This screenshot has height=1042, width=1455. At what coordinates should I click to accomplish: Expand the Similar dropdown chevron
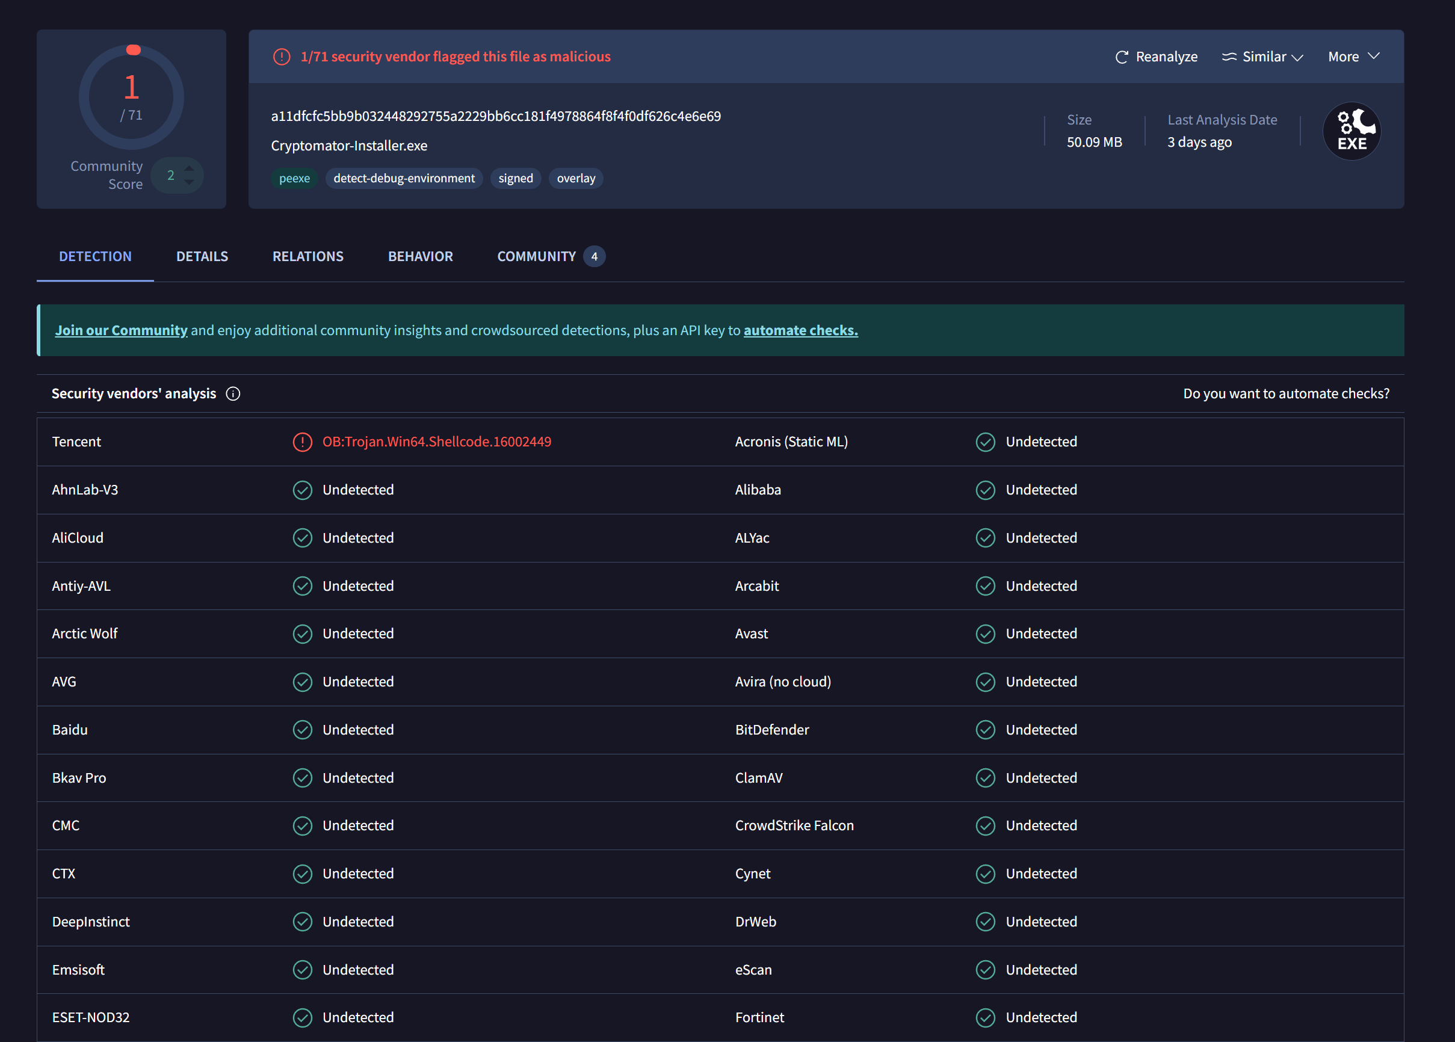1297,58
